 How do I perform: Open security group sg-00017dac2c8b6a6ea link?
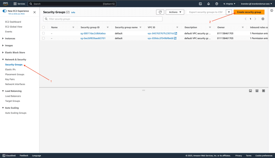tap(93, 33)
